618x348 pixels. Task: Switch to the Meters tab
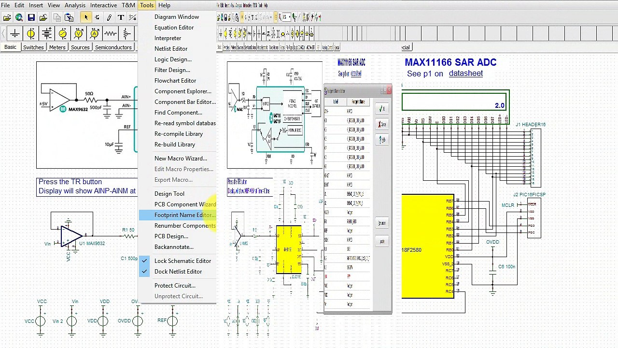tap(57, 47)
